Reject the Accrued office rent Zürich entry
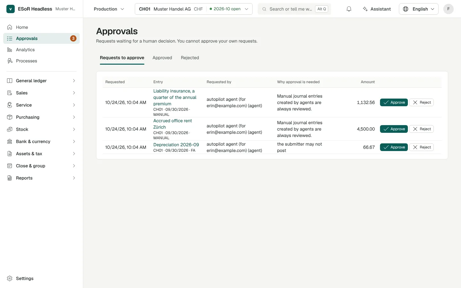Image resolution: width=461 pixels, height=288 pixels. click(x=421, y=129)
